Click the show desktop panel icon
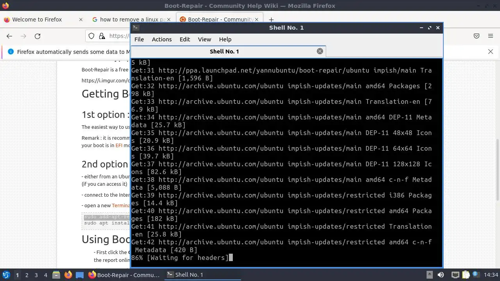Screen dimensions: 500x281 pos(80,275)
